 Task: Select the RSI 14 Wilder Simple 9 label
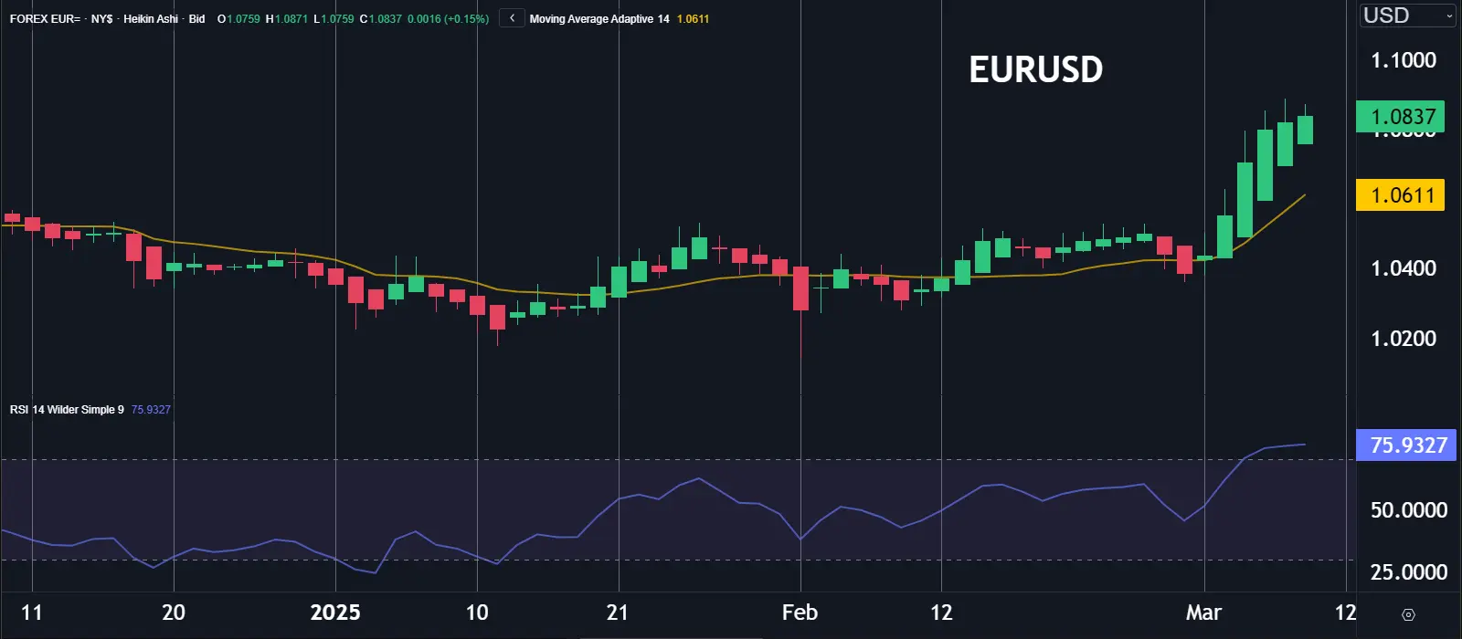click(x=67, y=409)
